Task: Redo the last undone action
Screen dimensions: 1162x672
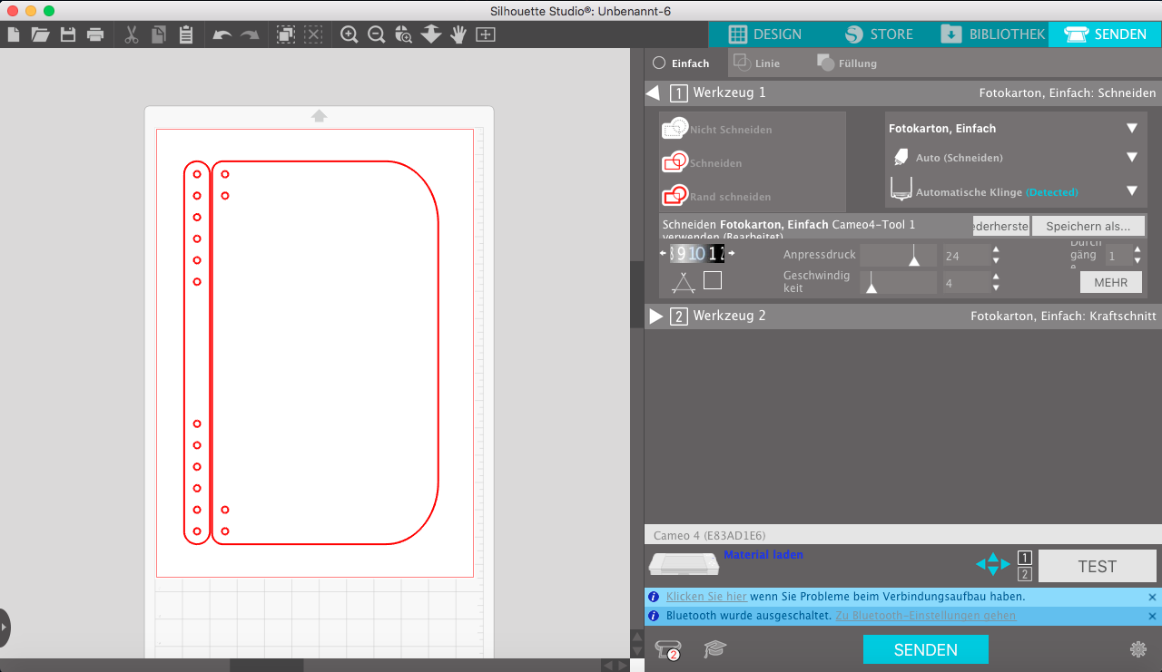Action: click(x=250, y=35)
